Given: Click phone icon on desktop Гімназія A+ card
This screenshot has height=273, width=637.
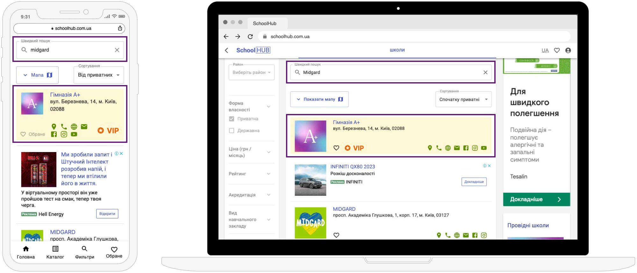Looking at the screenshot, I should point(439,148).
